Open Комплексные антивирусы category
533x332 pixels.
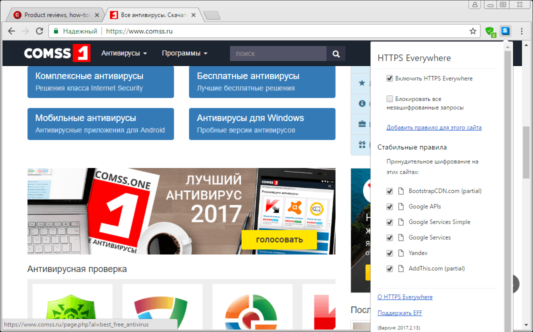[100, 82]
